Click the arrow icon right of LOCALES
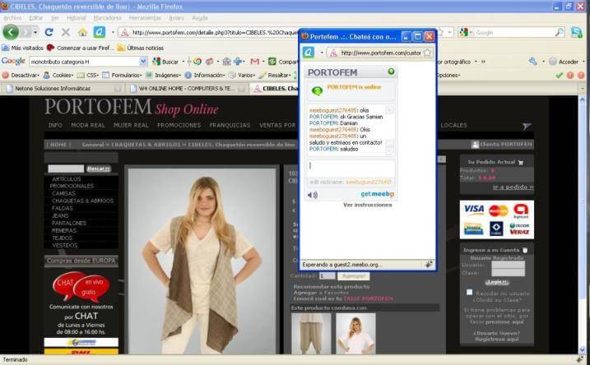590x365 pixels. point(527,127)
